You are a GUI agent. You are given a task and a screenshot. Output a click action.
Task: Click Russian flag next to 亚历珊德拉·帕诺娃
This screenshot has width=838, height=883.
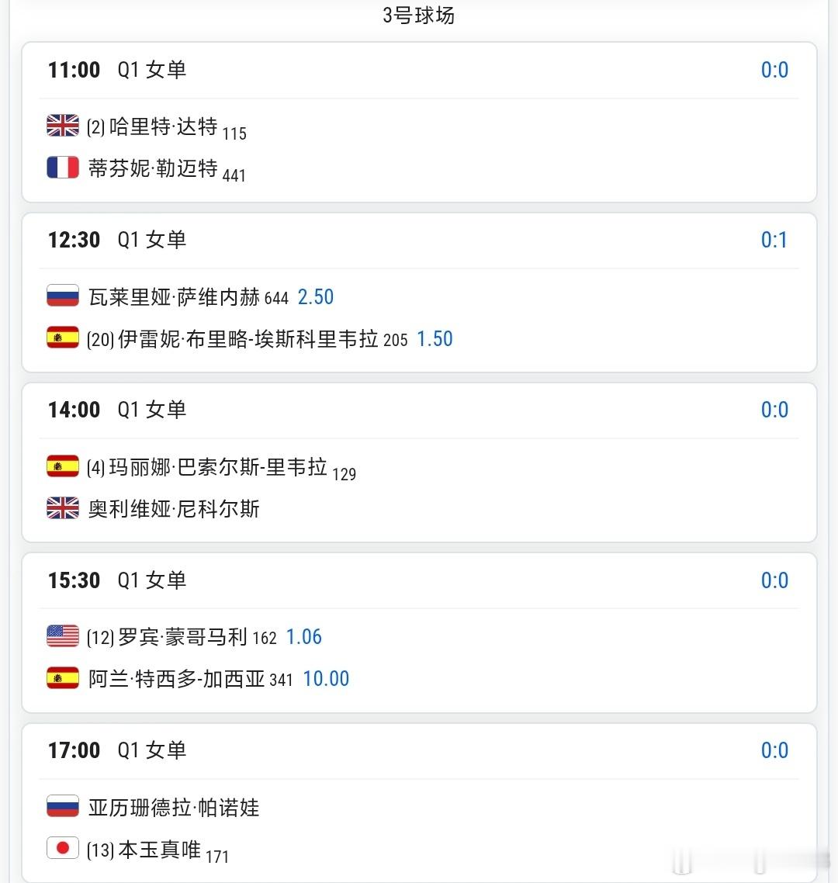63,806
